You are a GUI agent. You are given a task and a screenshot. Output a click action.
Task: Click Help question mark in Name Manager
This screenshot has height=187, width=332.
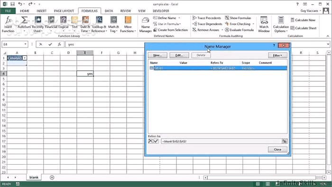(x=274, y=45)
